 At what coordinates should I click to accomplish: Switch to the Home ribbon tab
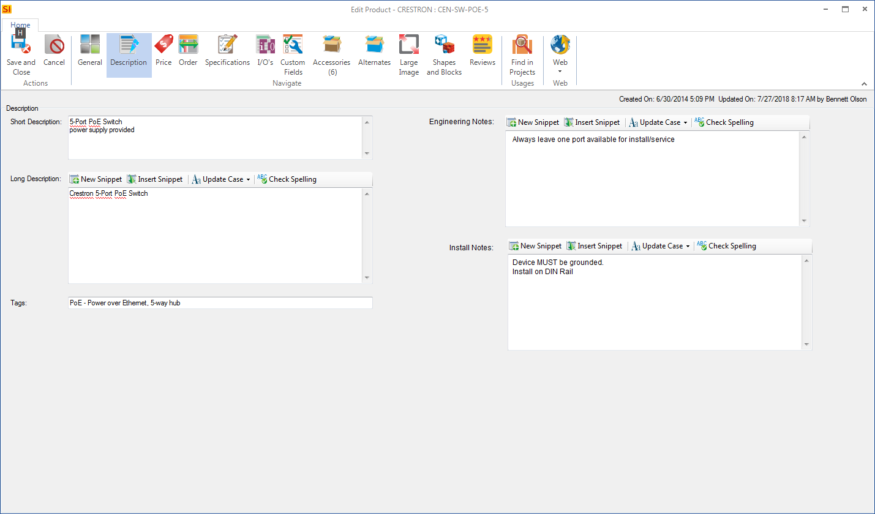click(x=20, y=25)
